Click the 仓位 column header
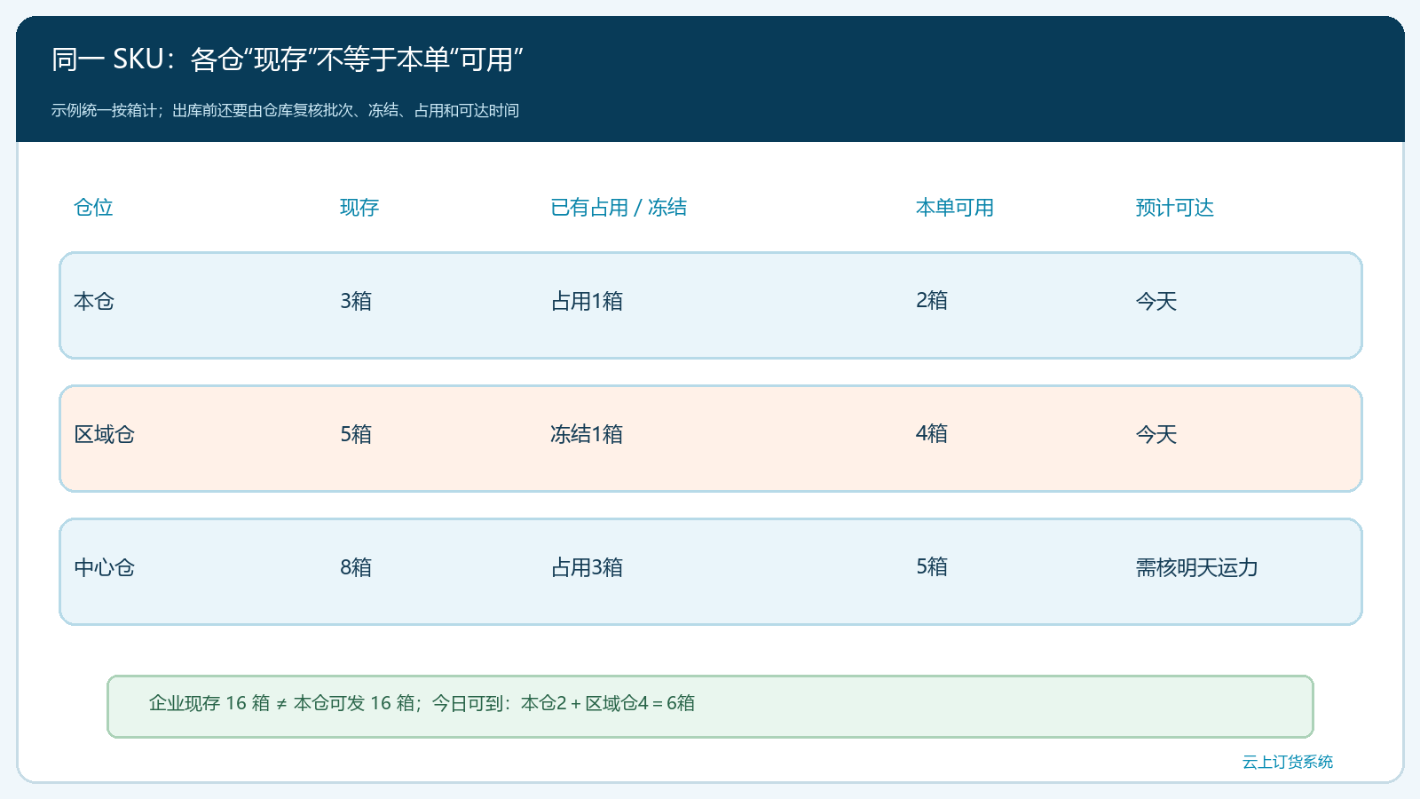 93,208
